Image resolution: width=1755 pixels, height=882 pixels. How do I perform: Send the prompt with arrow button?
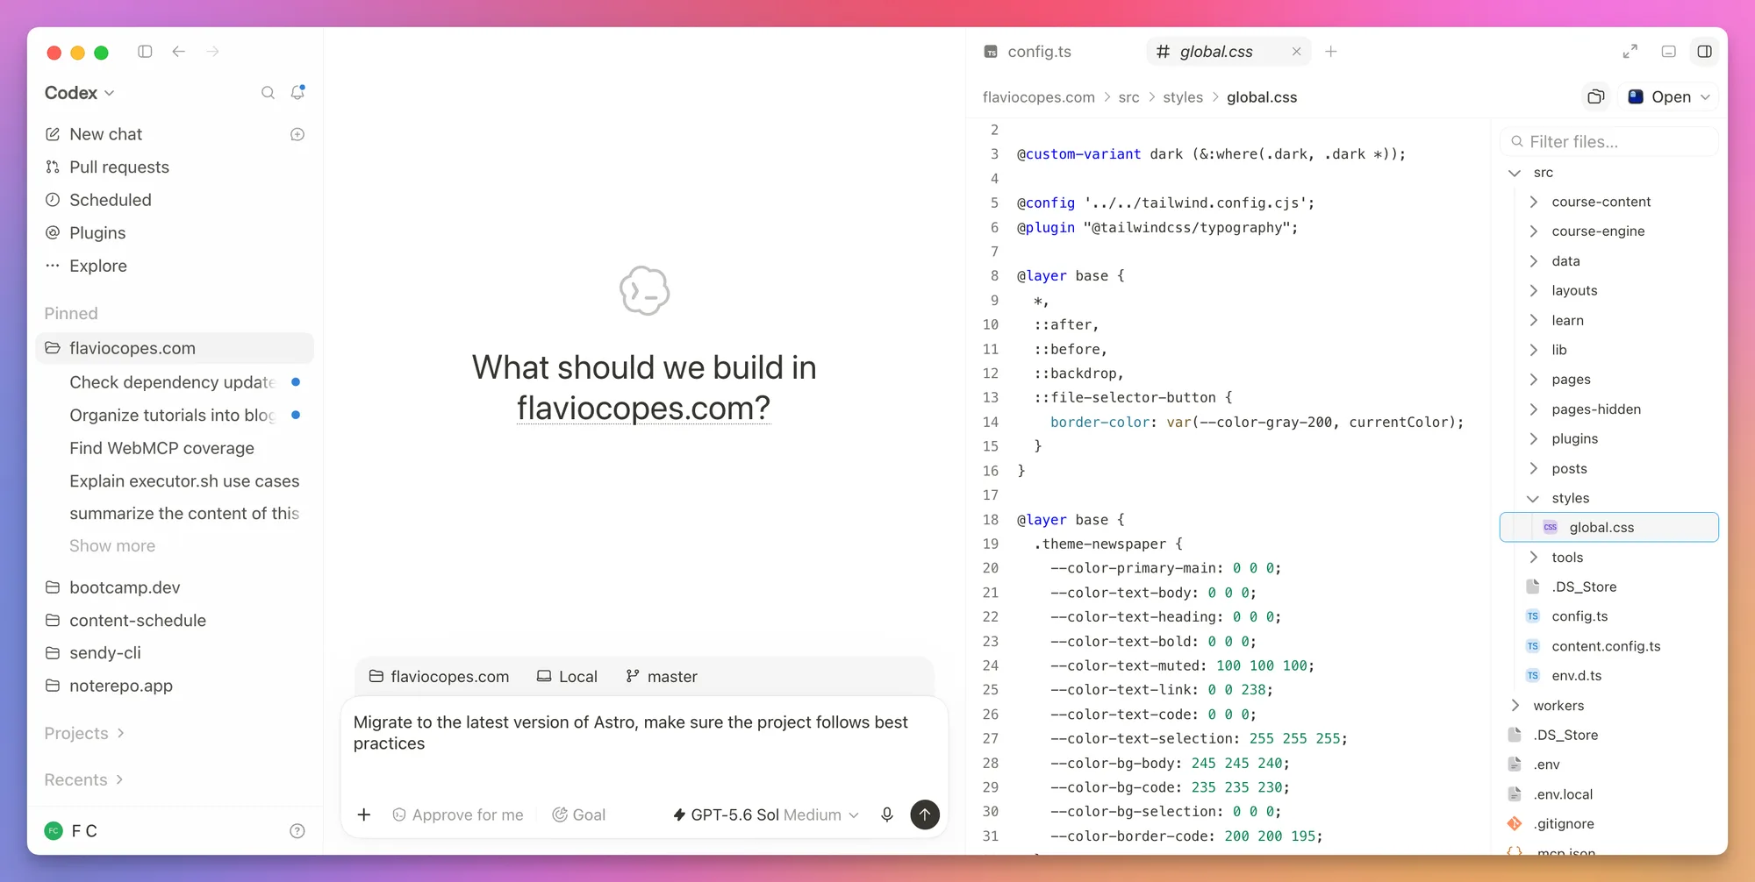925,814
